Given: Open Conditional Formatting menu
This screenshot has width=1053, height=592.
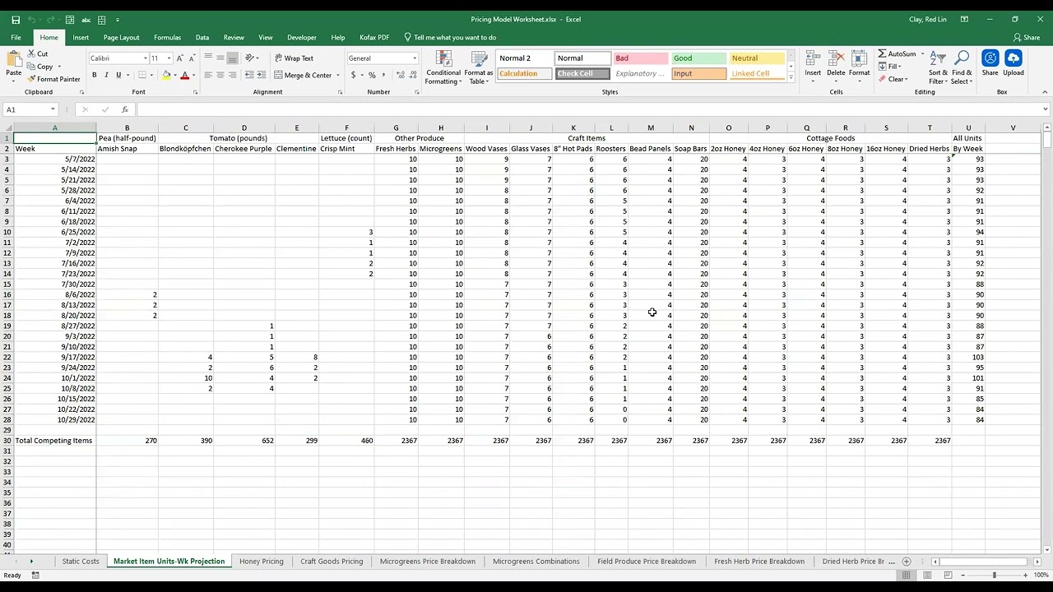Looking at the screenshot, I should [x=443, y=67].
